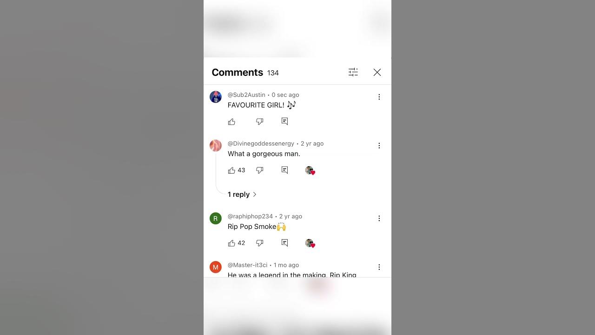Open @Divinegoddessenergy channel link

(261, 144)
